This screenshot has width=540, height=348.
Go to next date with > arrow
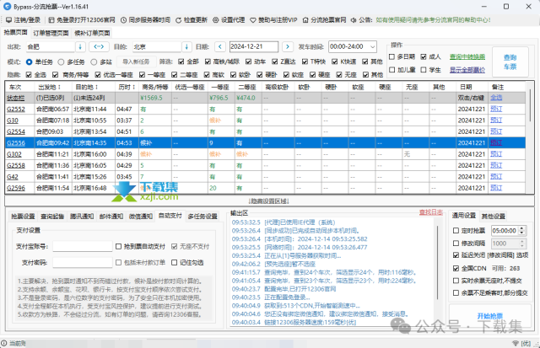pyautogui.click(x=288, y=46)
